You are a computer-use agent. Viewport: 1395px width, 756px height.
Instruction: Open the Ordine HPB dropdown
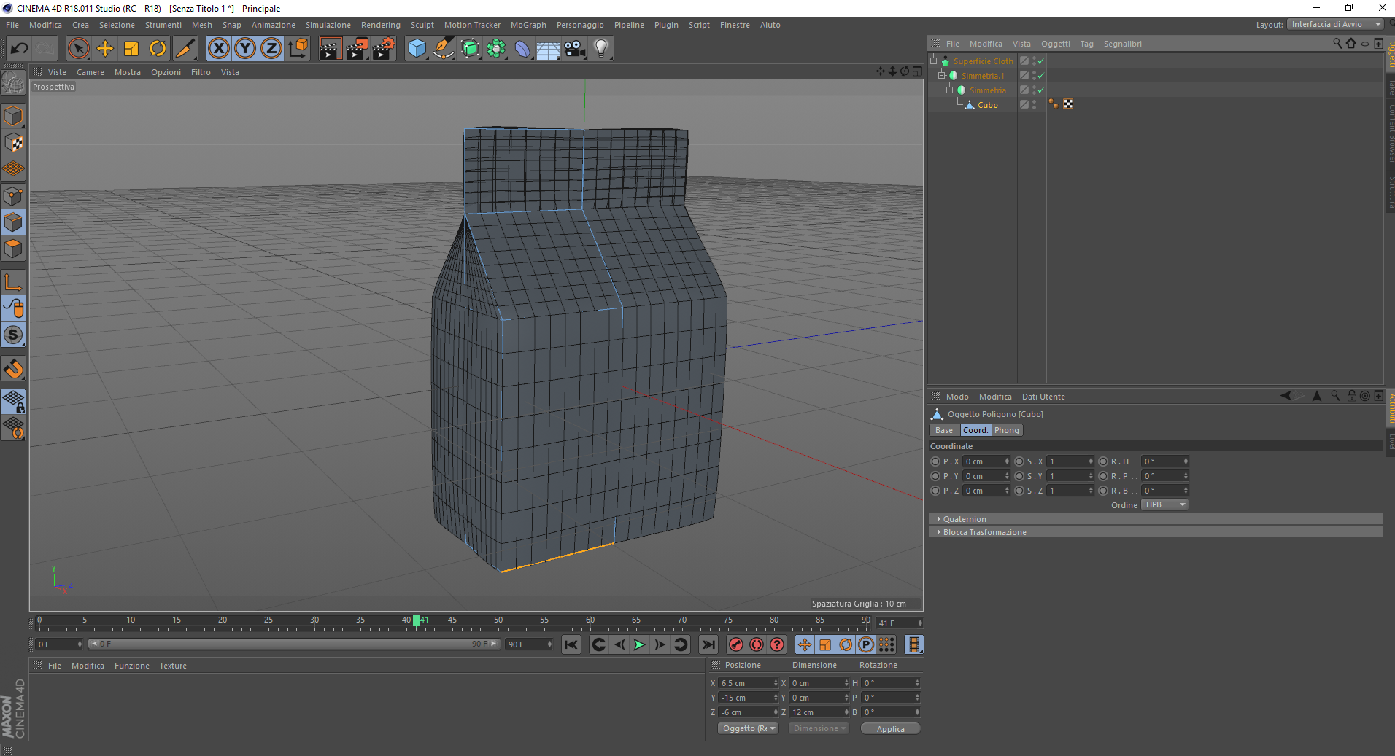[x=1164, y=504]
